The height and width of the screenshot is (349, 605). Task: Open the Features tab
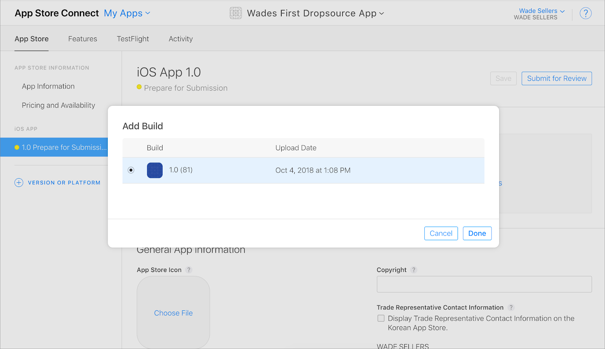tap(82, 39)
